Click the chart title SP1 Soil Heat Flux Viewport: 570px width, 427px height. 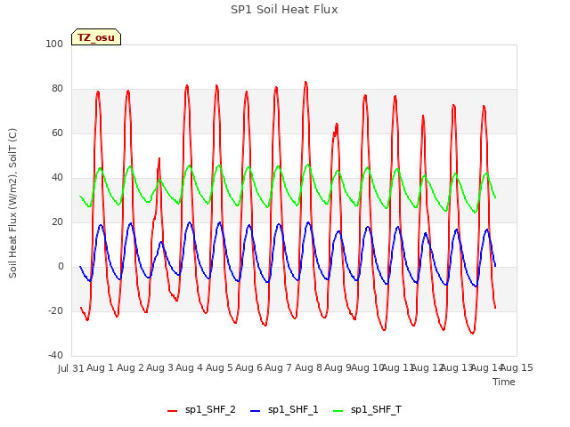tap(284, 10)
